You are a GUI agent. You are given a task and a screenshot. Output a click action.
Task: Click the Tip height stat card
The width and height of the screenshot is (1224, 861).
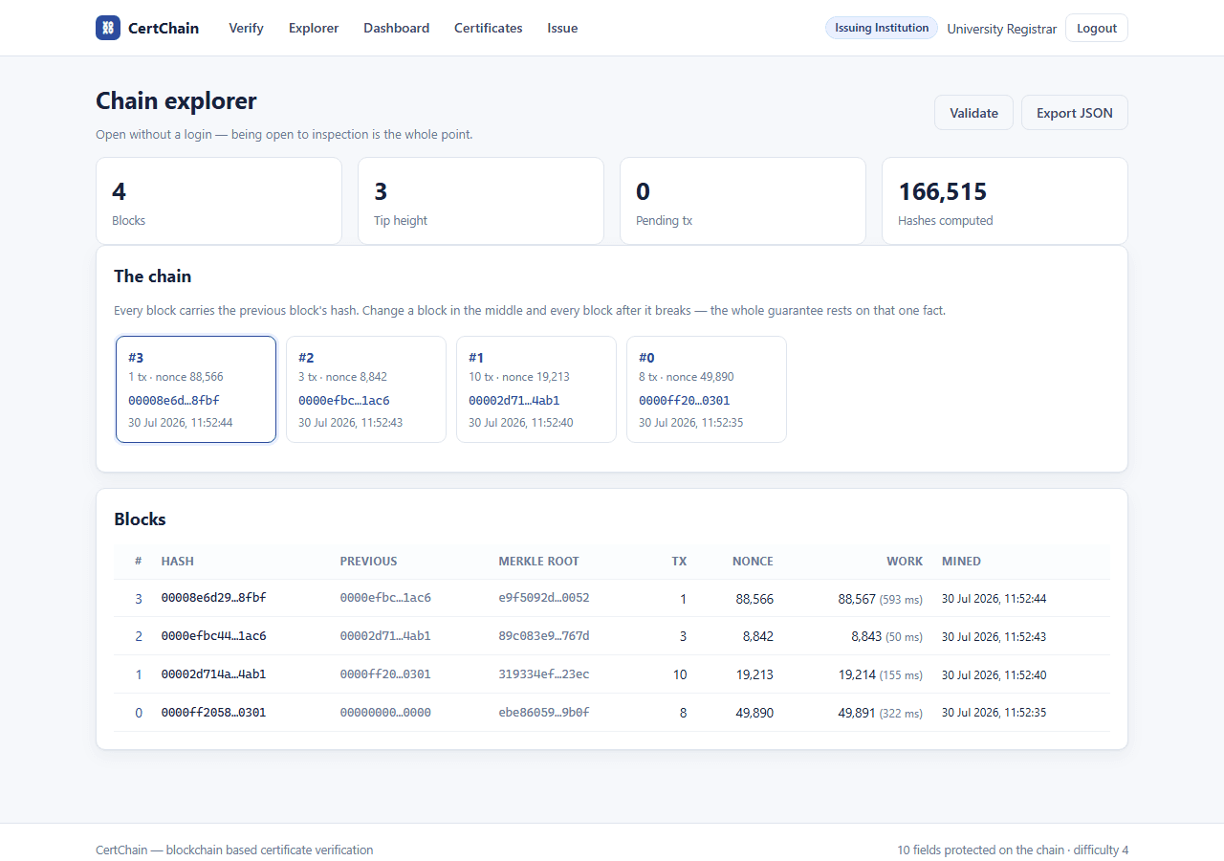(x=481, y=201)
